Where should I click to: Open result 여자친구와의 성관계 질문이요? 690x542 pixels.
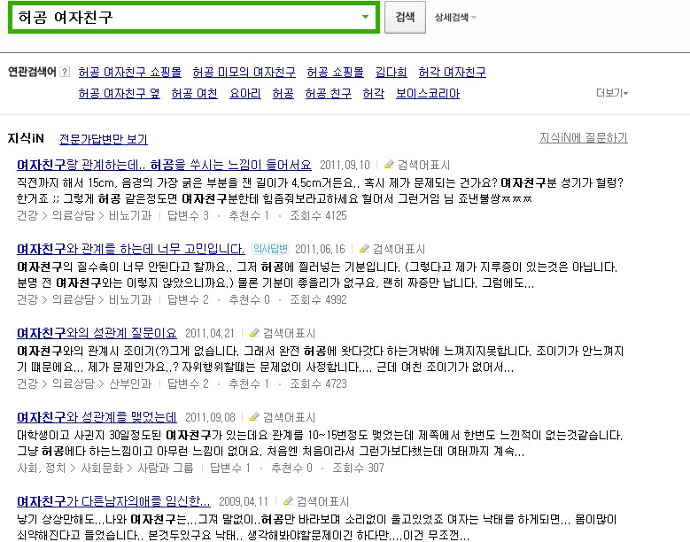[97, 333]
